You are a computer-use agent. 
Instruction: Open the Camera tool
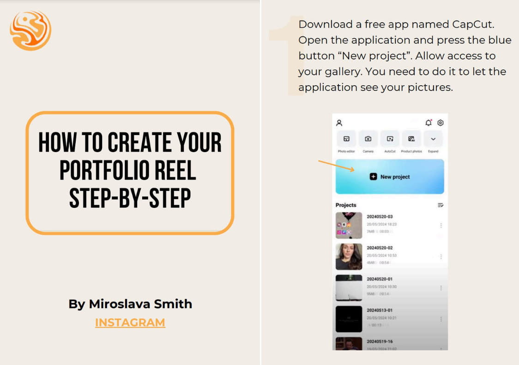click(368, 139)
